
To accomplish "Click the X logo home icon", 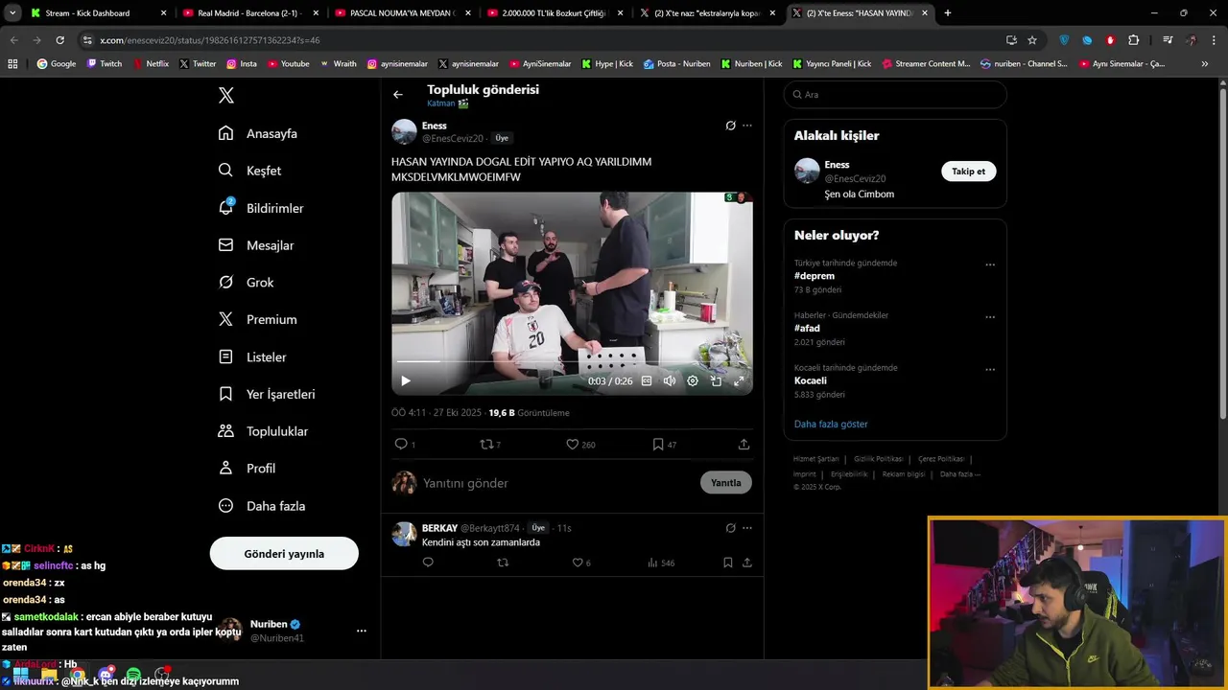I will click(226, 95).
